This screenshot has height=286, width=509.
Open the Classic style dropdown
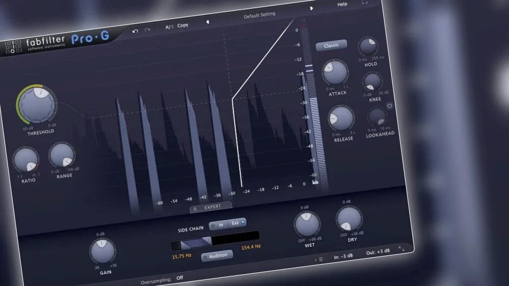coord(331,45)
